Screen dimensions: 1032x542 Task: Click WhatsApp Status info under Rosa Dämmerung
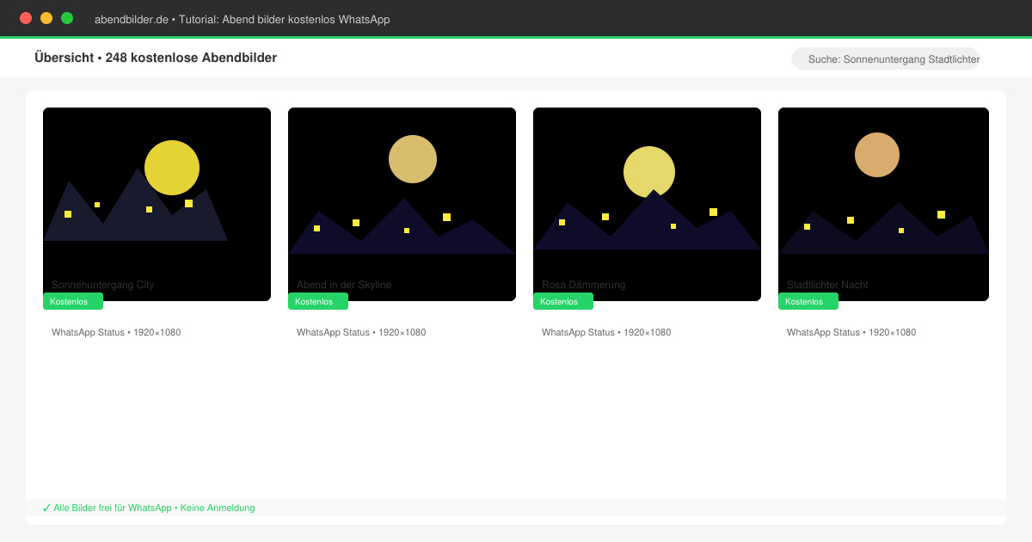[606, 332]
